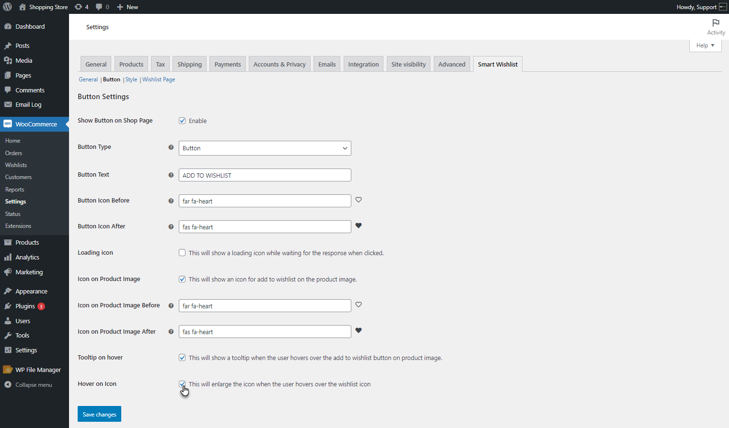
Task: Toggle the Tooltip on hover checkbox
Action: click(182, 358)
